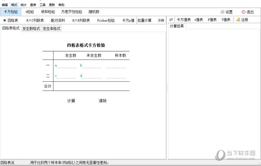Screen dimensions: 261x166
Task: Open the t值表 lookup table
Action: (199, 20)
